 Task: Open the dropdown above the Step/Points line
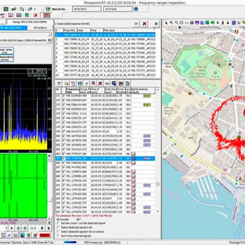(x=50, y=35)
